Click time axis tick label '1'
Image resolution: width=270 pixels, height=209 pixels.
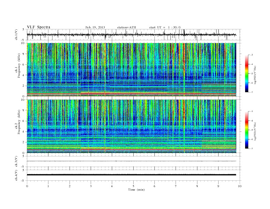coord(48,186)
